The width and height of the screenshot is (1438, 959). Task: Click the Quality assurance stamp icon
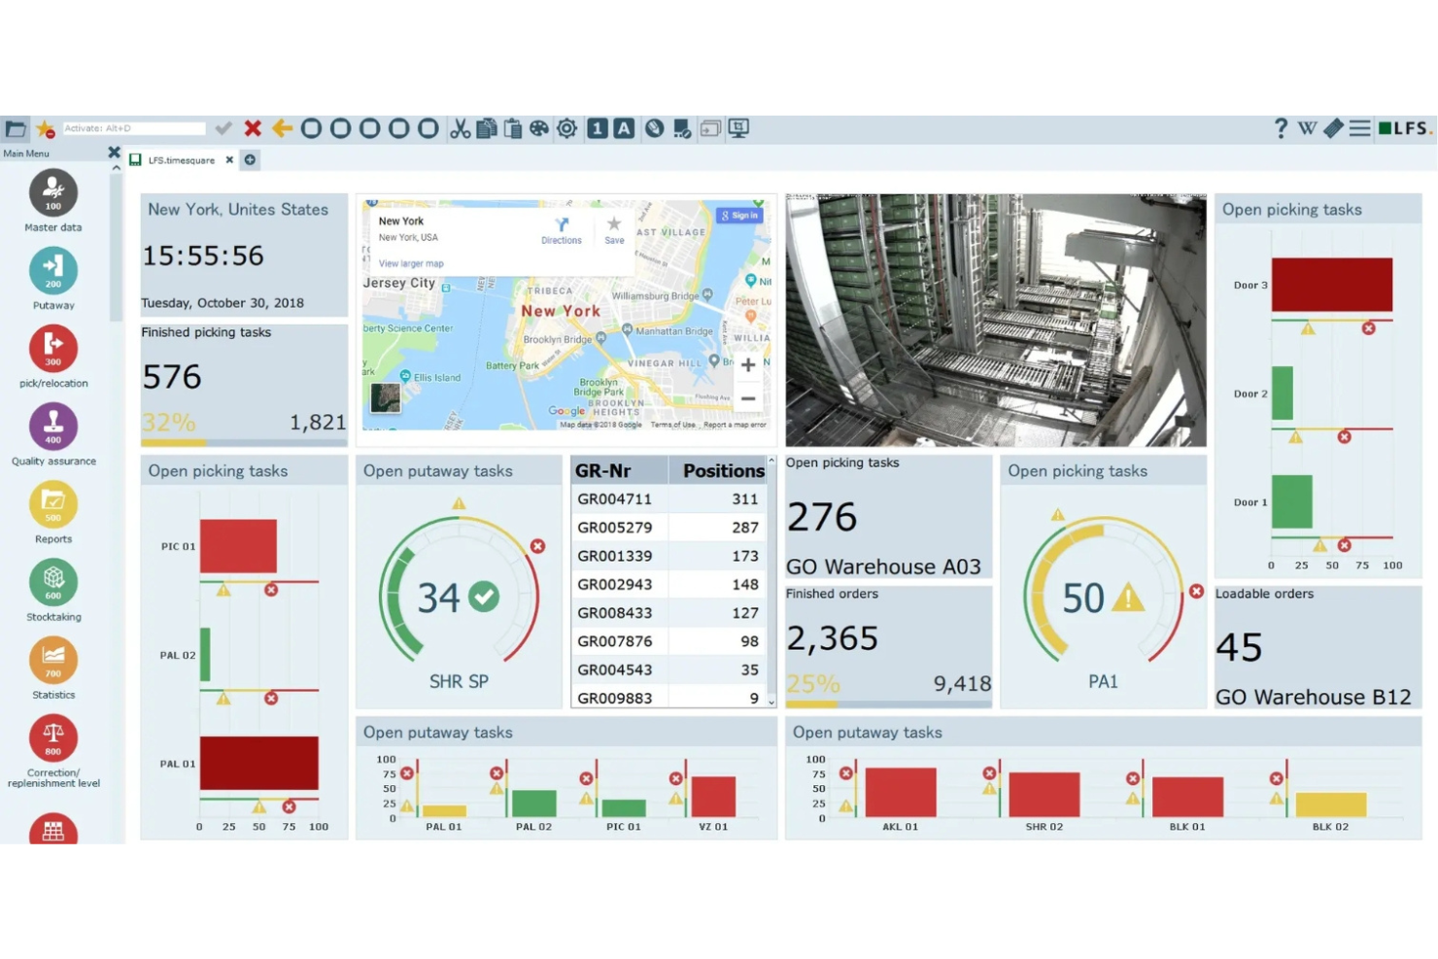[52, 425]
